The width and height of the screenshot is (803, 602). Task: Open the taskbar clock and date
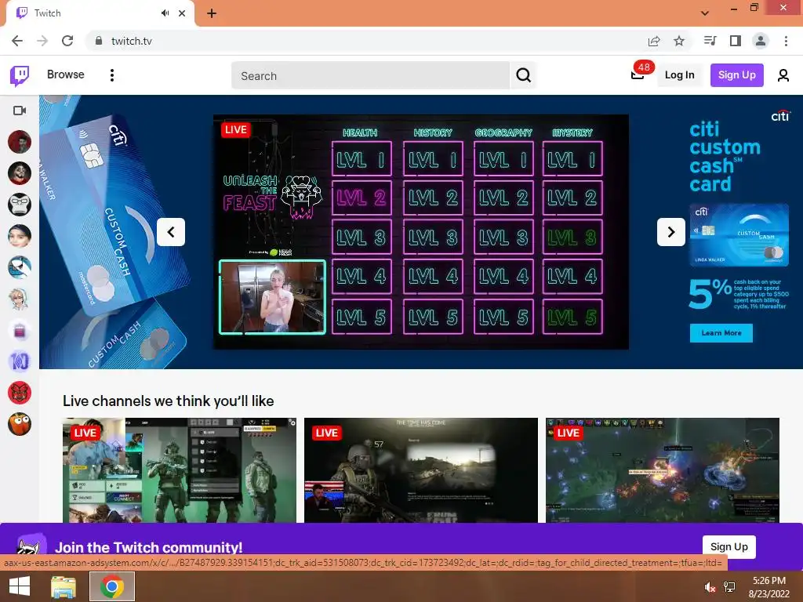[x=769, y=587]
